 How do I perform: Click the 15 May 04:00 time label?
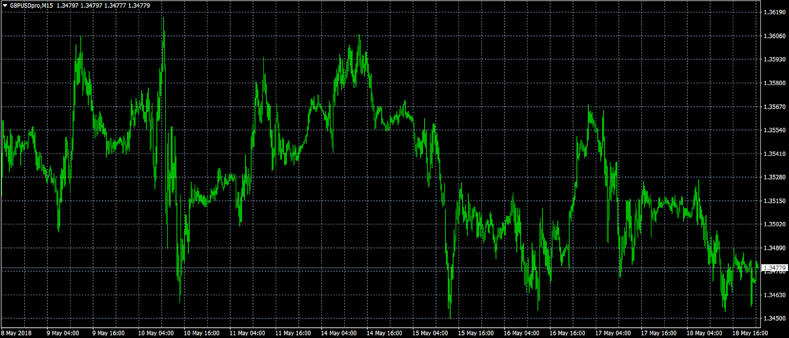[430, 333]
